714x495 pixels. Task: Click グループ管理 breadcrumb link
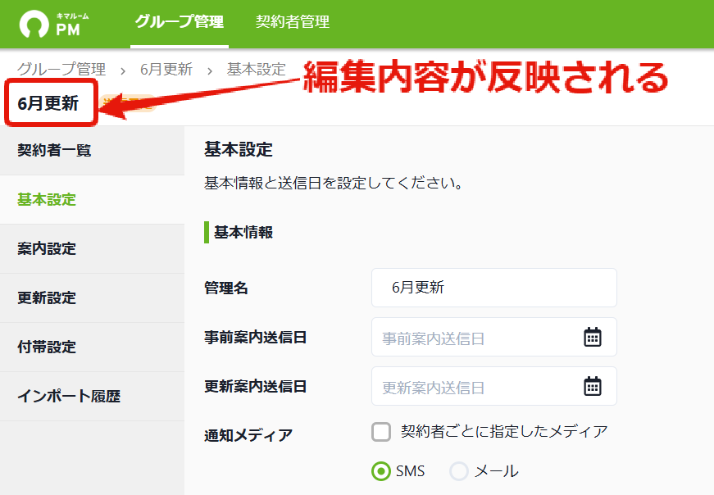tap(61, 69)
